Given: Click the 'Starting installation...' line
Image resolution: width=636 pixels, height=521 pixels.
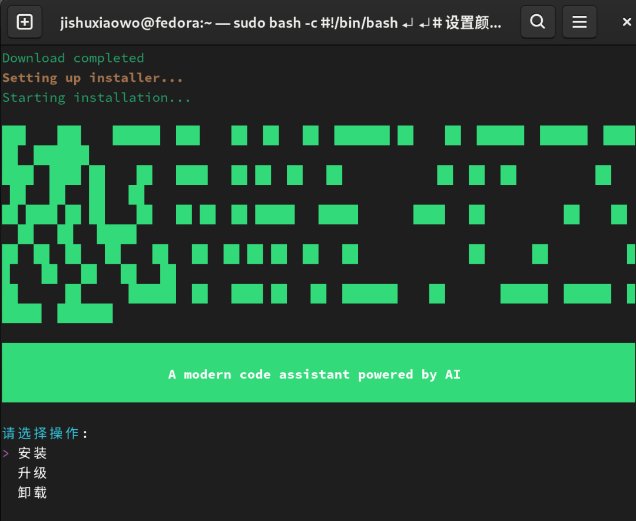Looking at the screenshot, I should click(97, 98).
